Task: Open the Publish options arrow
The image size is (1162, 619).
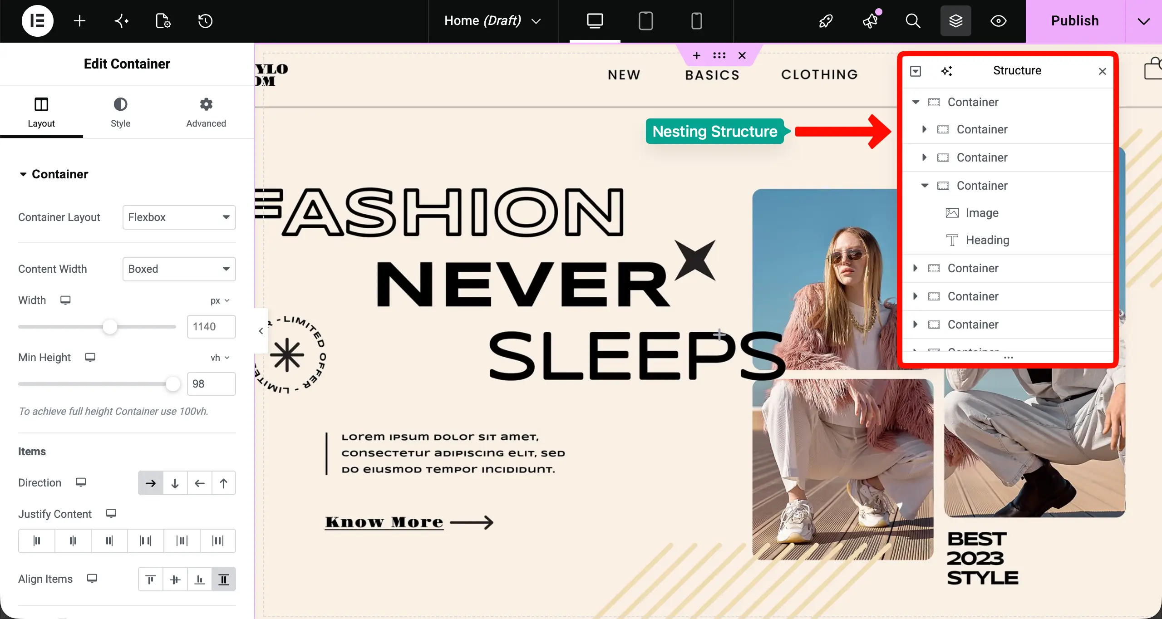Action: [1143, 21]
